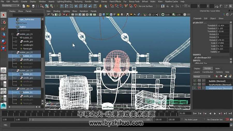
Task: Expand candle_grp under bubble_grp_02
Action: coord(16,60)
